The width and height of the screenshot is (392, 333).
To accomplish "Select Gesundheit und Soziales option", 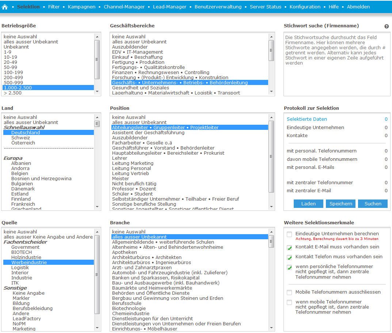I will click(190, 88).
